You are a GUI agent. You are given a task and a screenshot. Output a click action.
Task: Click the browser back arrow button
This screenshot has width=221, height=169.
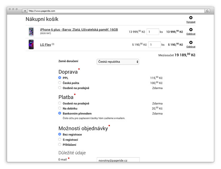[x=24, y=11]
